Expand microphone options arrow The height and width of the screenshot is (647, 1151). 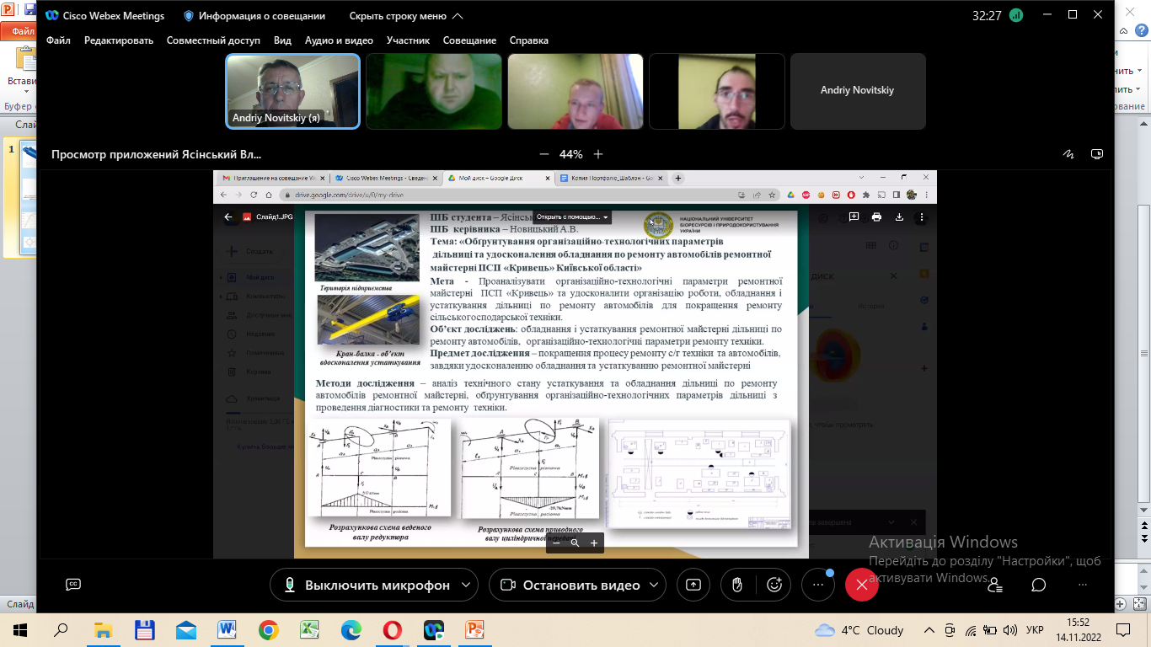click(466, 585)
